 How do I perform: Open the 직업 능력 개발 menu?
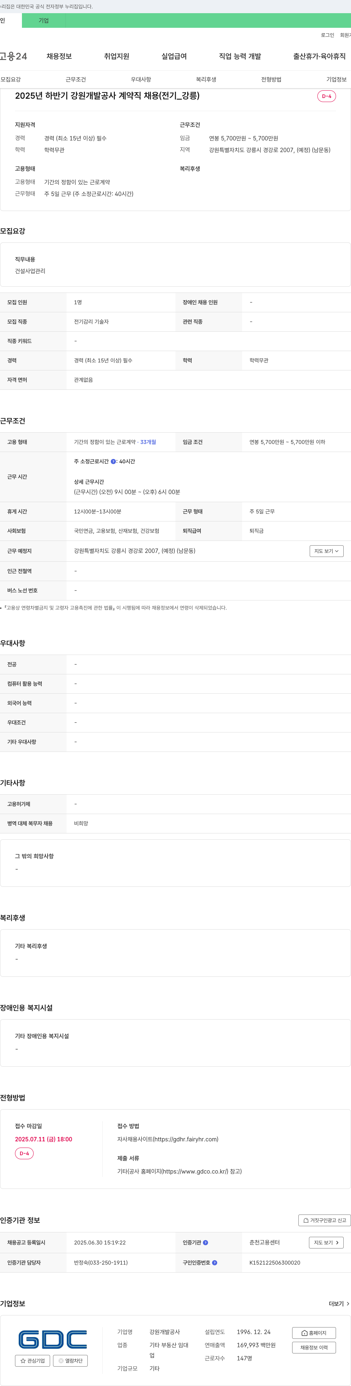point(239,56)
